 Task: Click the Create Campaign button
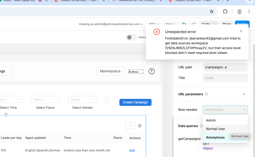[135, 102]
